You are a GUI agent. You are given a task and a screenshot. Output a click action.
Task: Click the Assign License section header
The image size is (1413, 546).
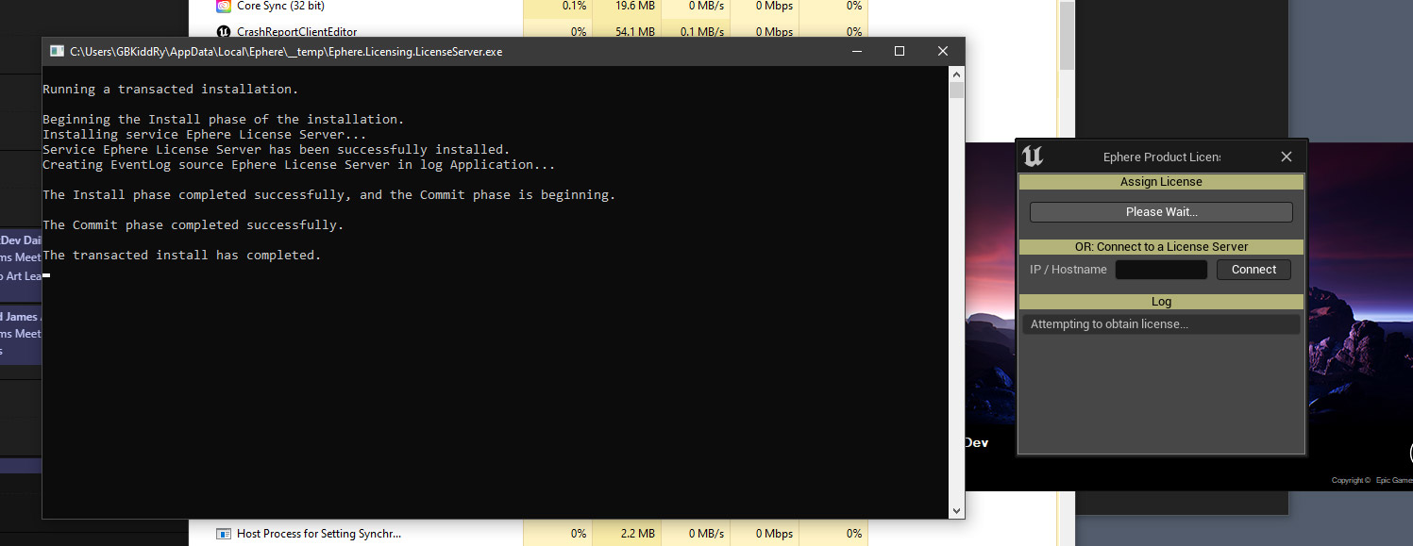1160,182
